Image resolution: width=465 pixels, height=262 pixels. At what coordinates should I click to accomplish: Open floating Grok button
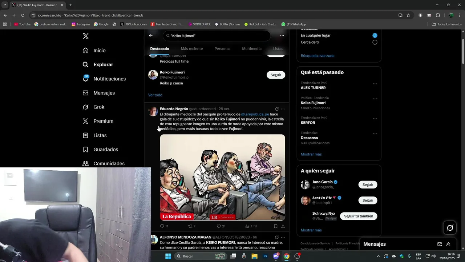[450, 228]
